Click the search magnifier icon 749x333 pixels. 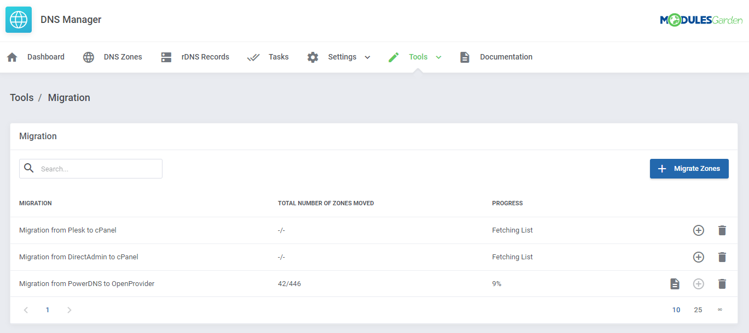[x=29, y=168]
